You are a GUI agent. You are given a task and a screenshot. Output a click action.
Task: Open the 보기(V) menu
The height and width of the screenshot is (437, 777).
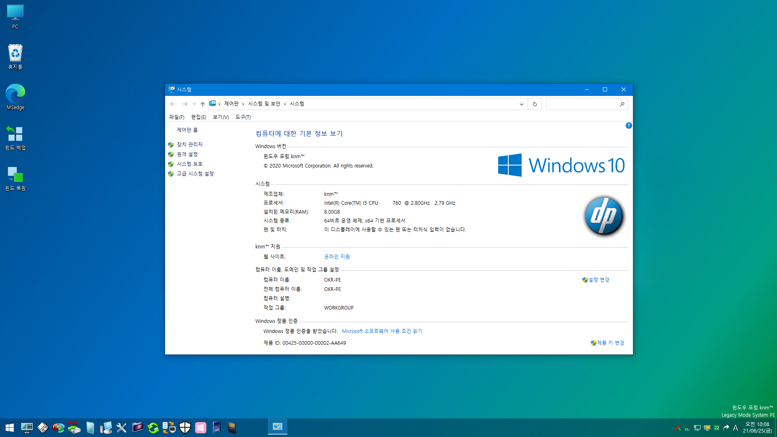pyautogui.click(x=221, y=117)
